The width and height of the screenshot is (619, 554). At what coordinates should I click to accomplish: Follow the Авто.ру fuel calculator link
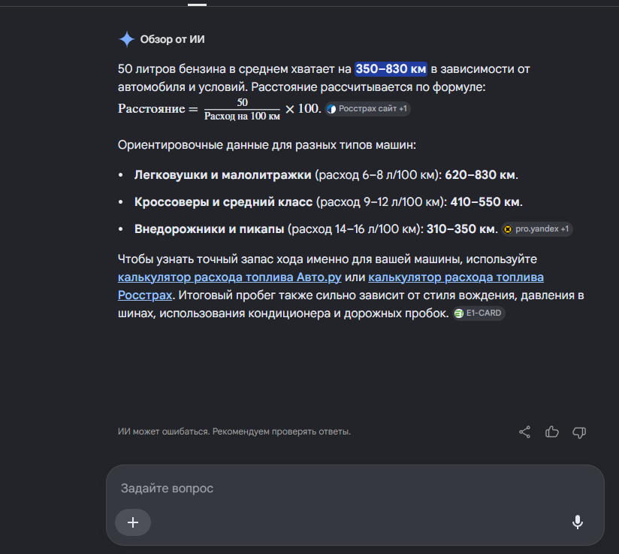point(229,277)
